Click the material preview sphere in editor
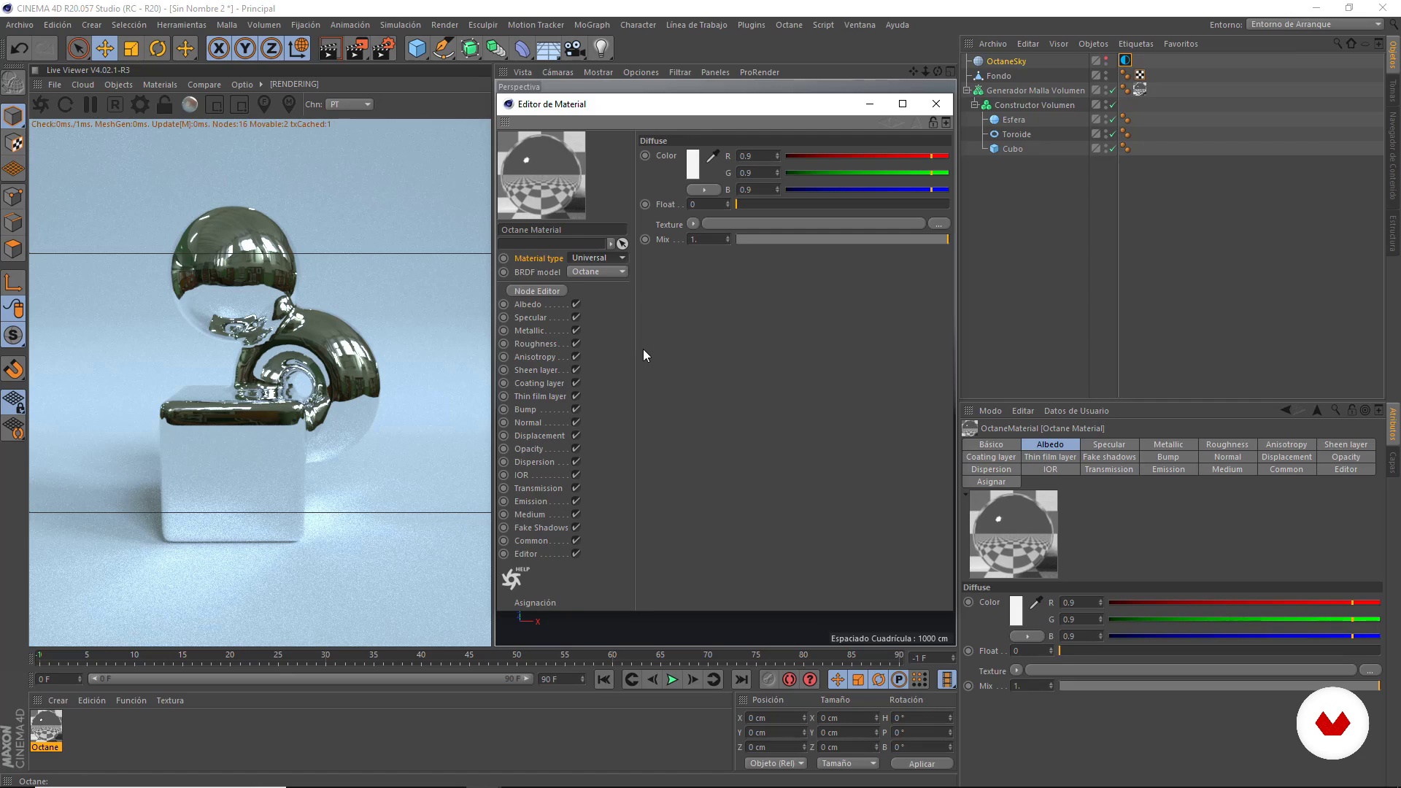1401x788 pixels. pos(541,175)
